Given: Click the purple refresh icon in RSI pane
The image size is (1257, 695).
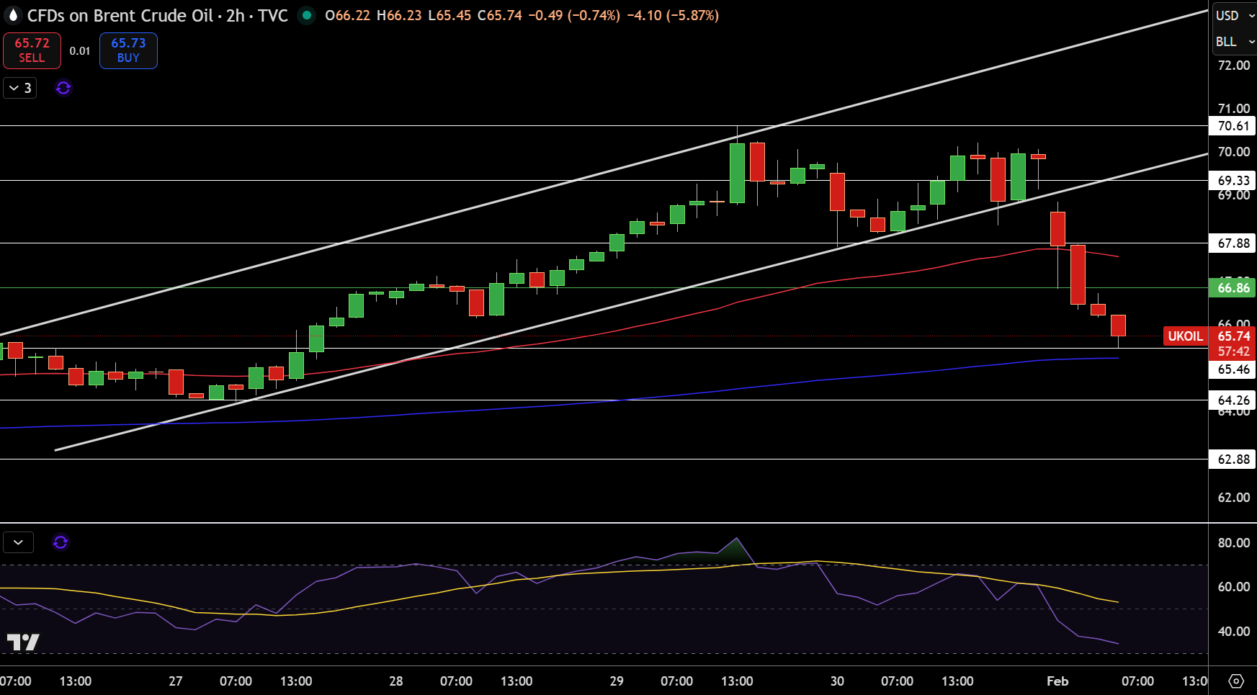Looking at the screenshot, I should coord(61,542).
